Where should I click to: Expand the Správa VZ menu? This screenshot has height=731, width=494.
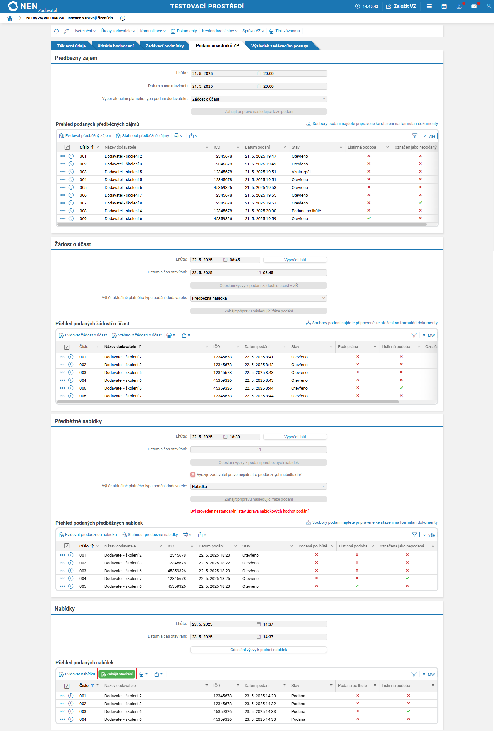(x=253, y=31)
